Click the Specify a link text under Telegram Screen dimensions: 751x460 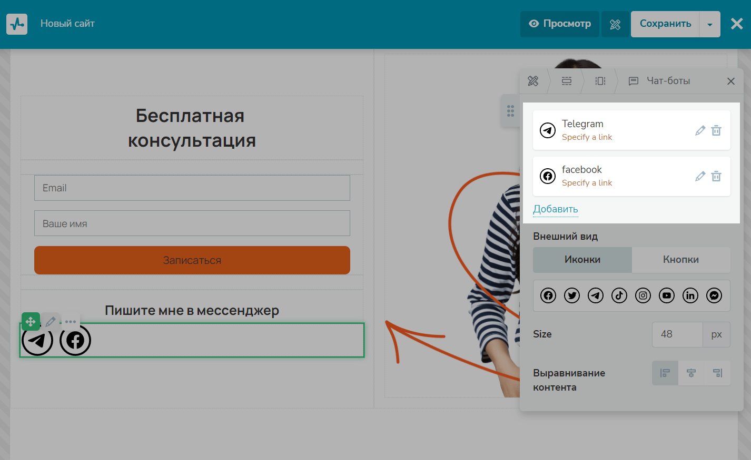pos(587,137)
